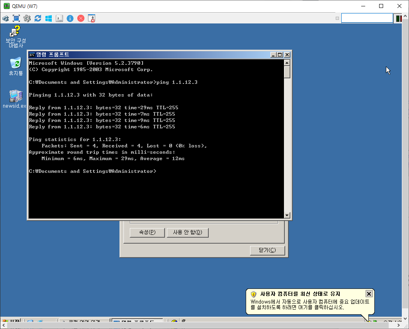
Task: Click the blue refresh arrows icon
Action: tap(38, 19)
